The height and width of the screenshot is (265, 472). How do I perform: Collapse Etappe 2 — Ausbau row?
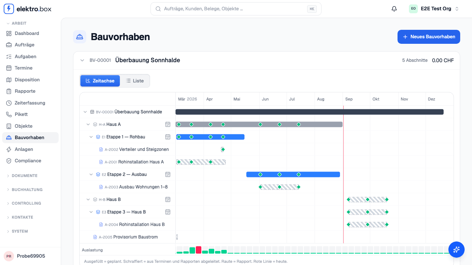click(91, 174)
